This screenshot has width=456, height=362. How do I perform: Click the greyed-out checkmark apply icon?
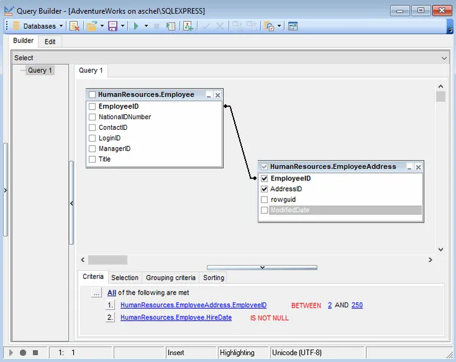[x=206, y=26]
